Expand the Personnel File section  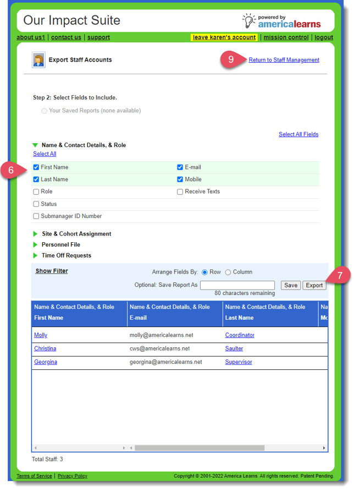36,244
